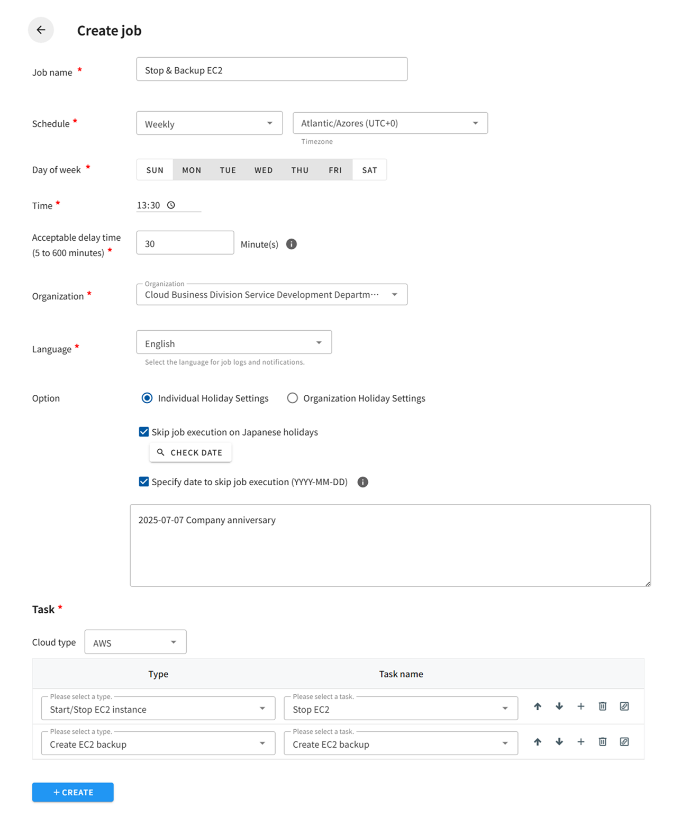This screenshot has width=681, height=825.
Task: Toggle THU in day of week
Action: pyautogui.click(x=300, y=170)
